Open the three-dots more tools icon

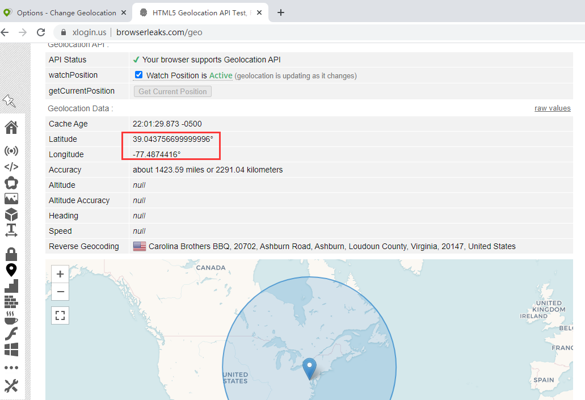click(11, 368)
